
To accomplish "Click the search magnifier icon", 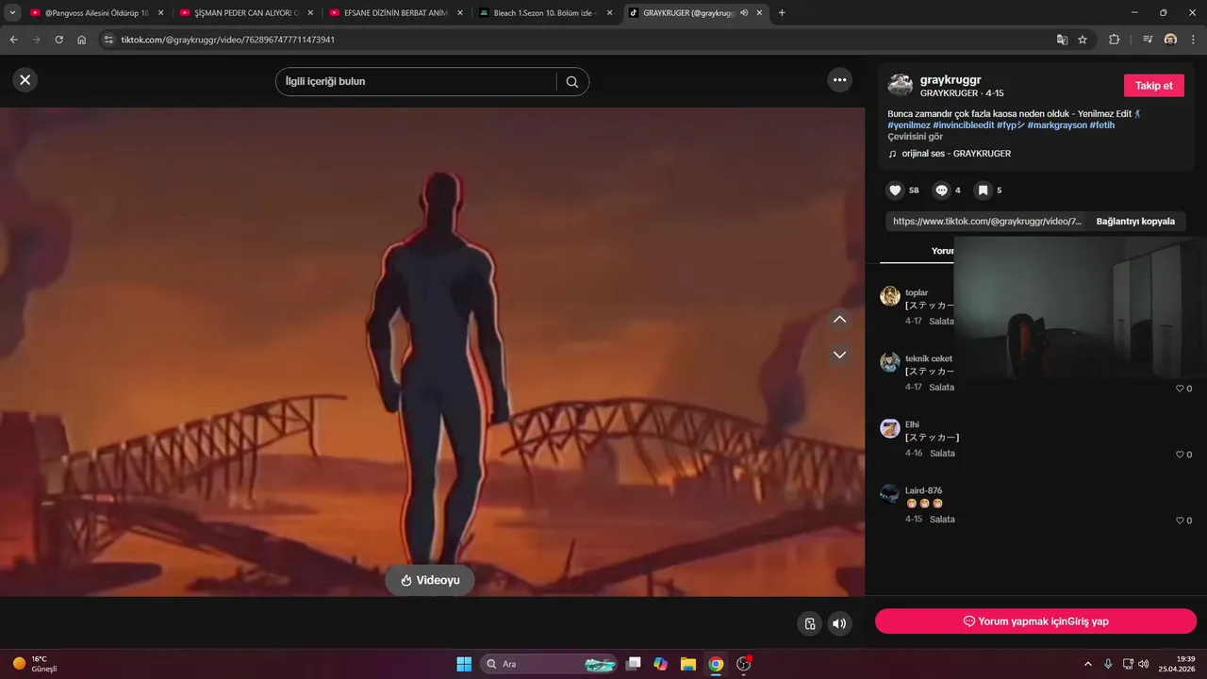I will pyautogui.click(x=571, y=82).
